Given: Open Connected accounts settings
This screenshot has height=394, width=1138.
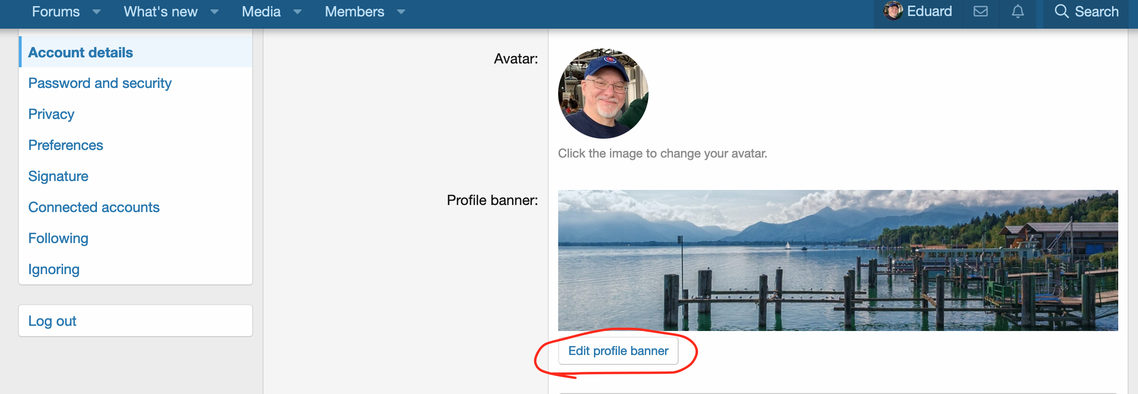Looking at the screenshot, I should (94, 207).
